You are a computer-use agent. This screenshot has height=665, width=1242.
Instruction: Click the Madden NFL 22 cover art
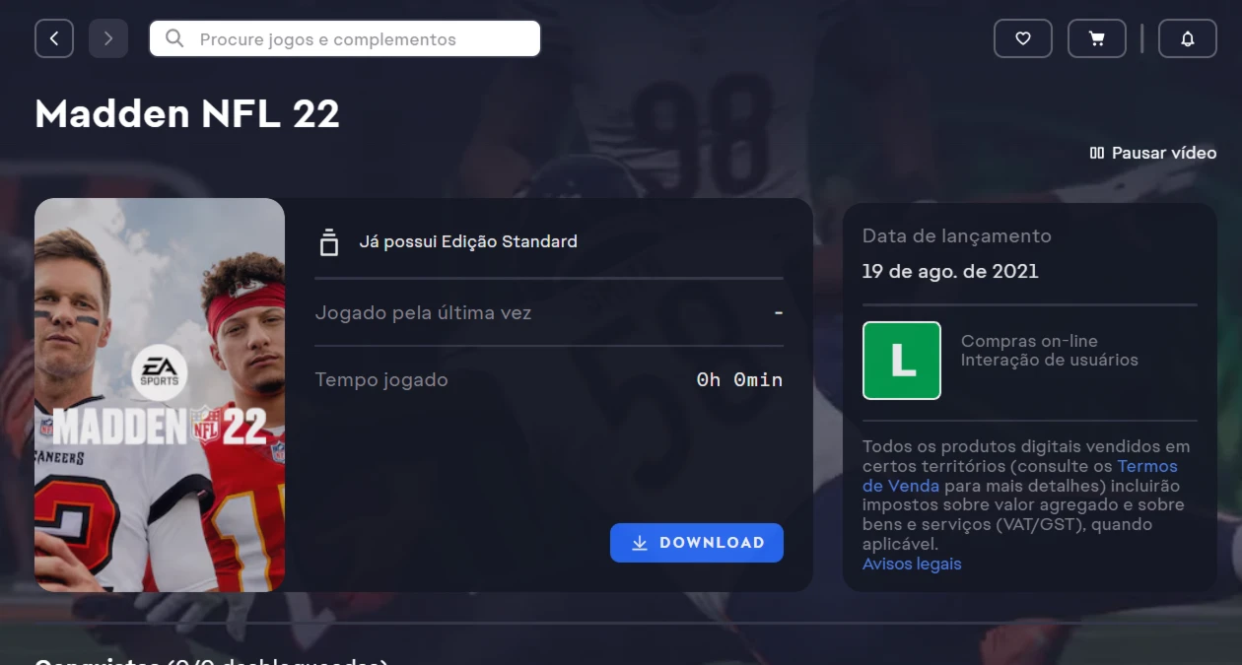(x=160, y=395)
